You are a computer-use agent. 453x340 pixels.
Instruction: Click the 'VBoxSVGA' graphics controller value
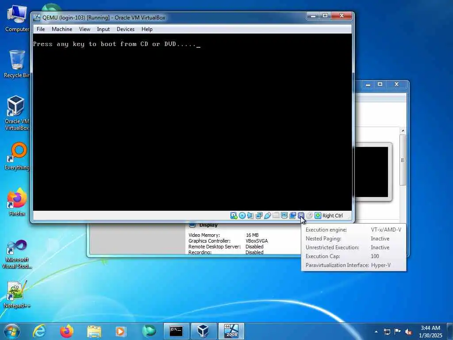coord(257,241)
